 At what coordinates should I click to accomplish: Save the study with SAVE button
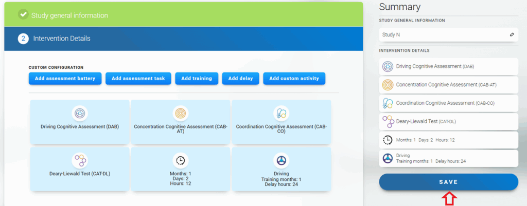click(448, 182)
